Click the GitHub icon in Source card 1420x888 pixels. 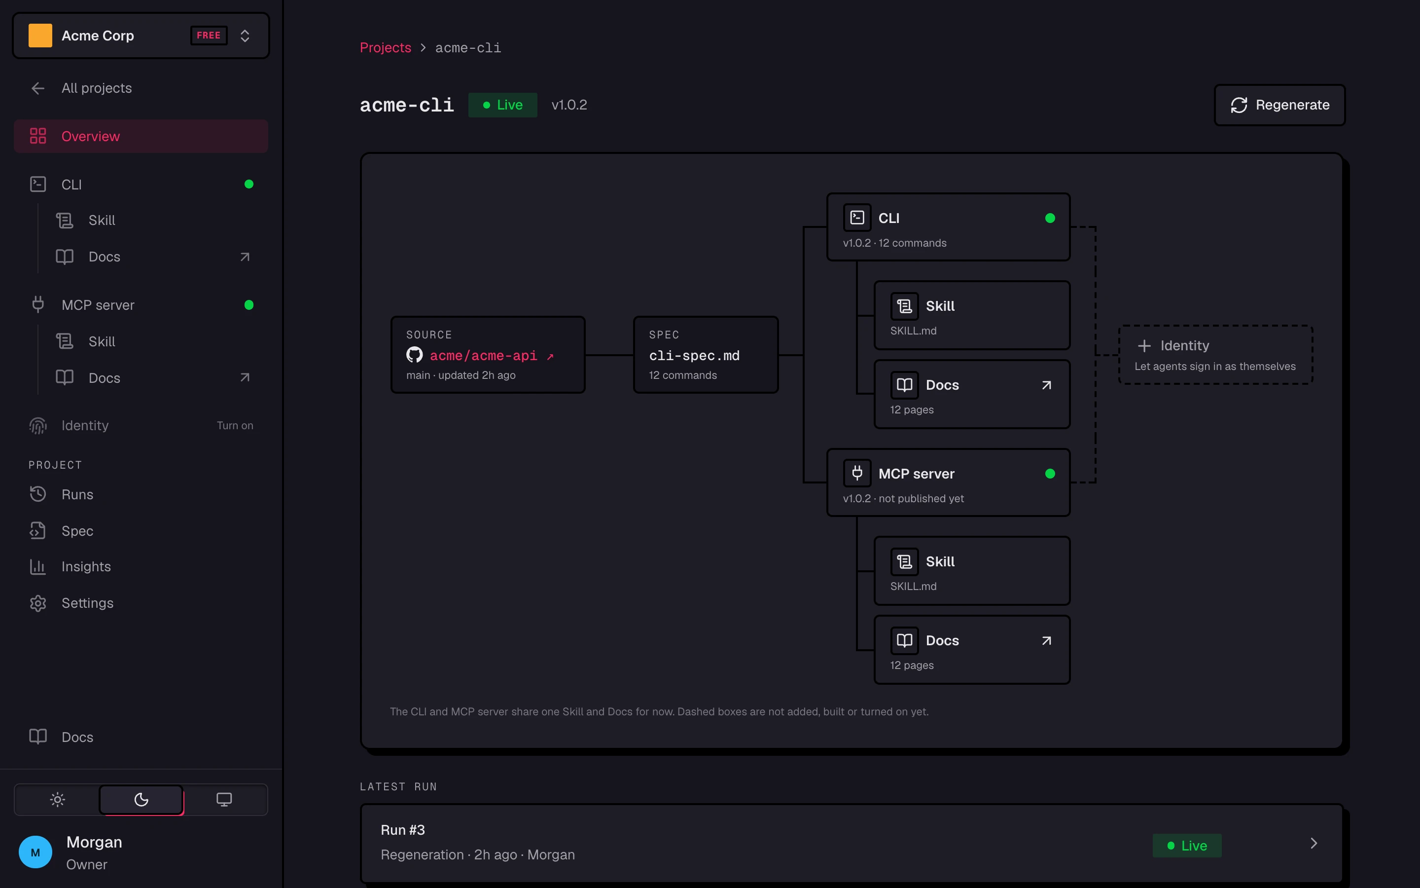[415, 355]
